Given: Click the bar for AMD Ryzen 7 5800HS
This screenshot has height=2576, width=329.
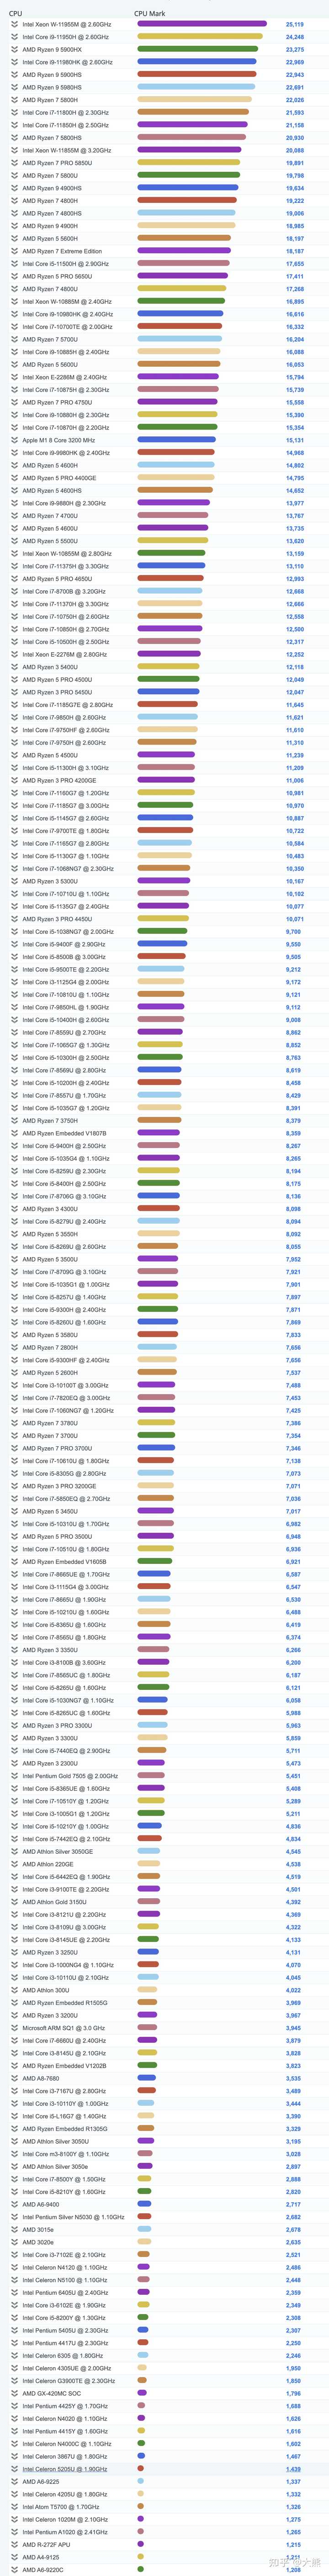Looking at the screenshot, I should 191,138.
